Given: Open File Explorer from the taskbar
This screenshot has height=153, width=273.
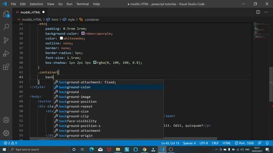Looking at the screenshot, I should (x=118, y=150).
